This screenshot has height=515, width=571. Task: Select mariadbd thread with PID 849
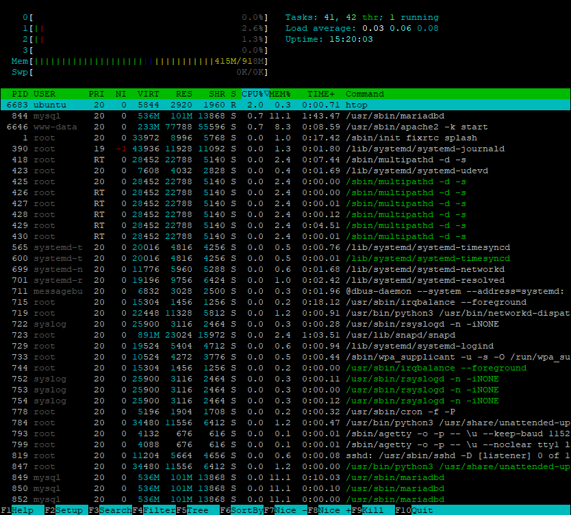click(285, 477)
